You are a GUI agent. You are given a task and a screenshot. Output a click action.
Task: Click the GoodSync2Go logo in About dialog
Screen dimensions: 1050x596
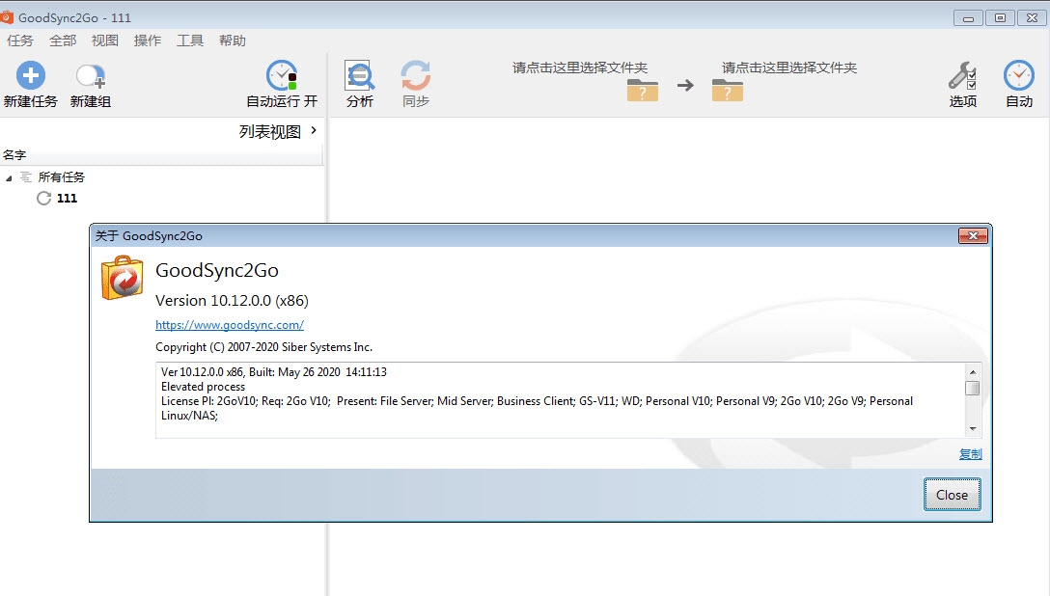tap(122, 278)
